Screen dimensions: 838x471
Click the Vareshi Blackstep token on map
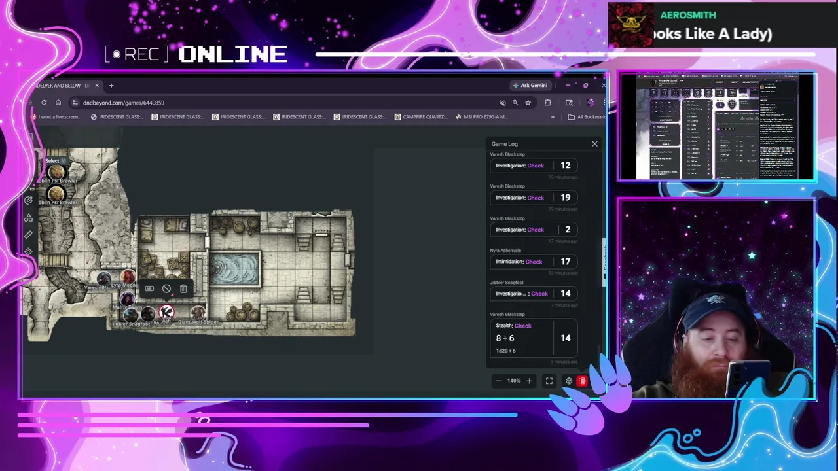[x=103, y=279]
